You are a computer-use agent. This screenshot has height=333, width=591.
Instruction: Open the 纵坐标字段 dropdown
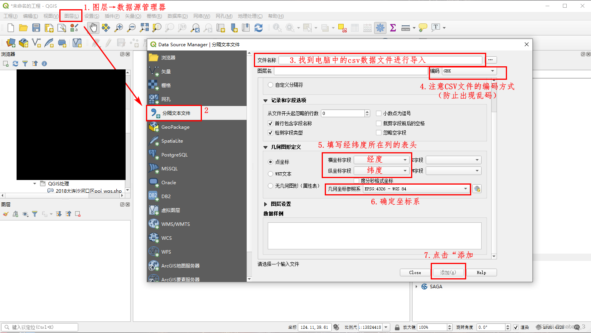pyautogui.click(x=381, y=170)
